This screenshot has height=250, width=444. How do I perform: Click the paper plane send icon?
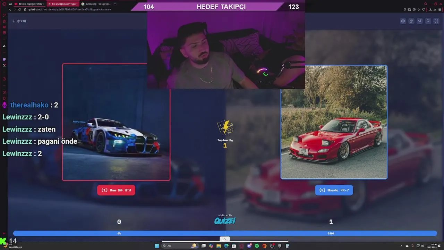pos(420,21)
